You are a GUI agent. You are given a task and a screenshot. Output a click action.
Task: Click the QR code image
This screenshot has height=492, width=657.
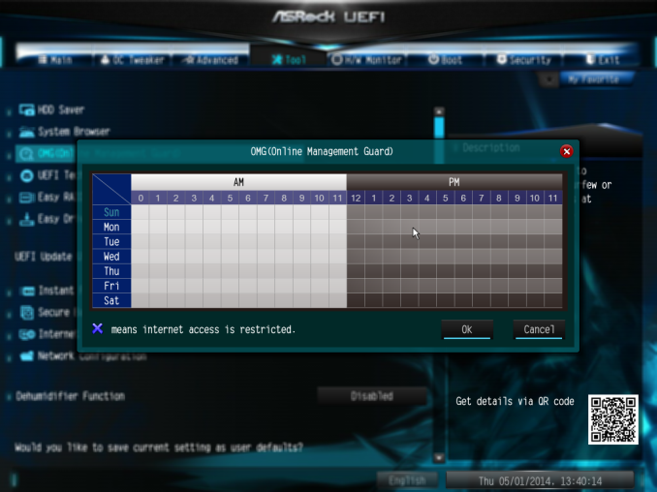(x=613, y=419)
